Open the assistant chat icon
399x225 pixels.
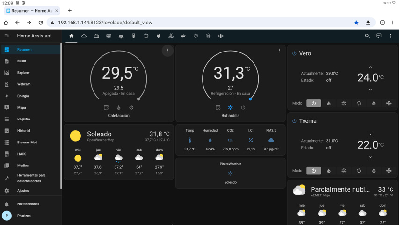378,36
